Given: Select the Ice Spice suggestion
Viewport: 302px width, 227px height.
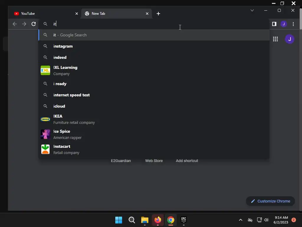Looking at the screenshot, I should 154,134.
